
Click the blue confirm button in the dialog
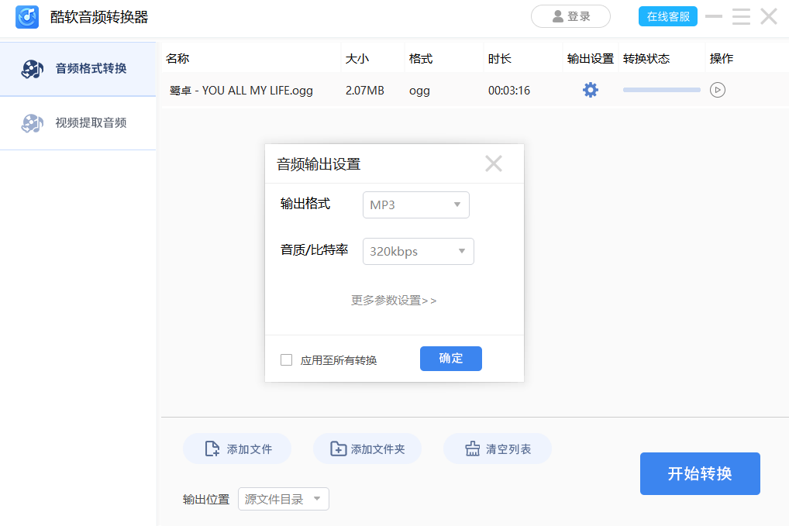point(451,359)
